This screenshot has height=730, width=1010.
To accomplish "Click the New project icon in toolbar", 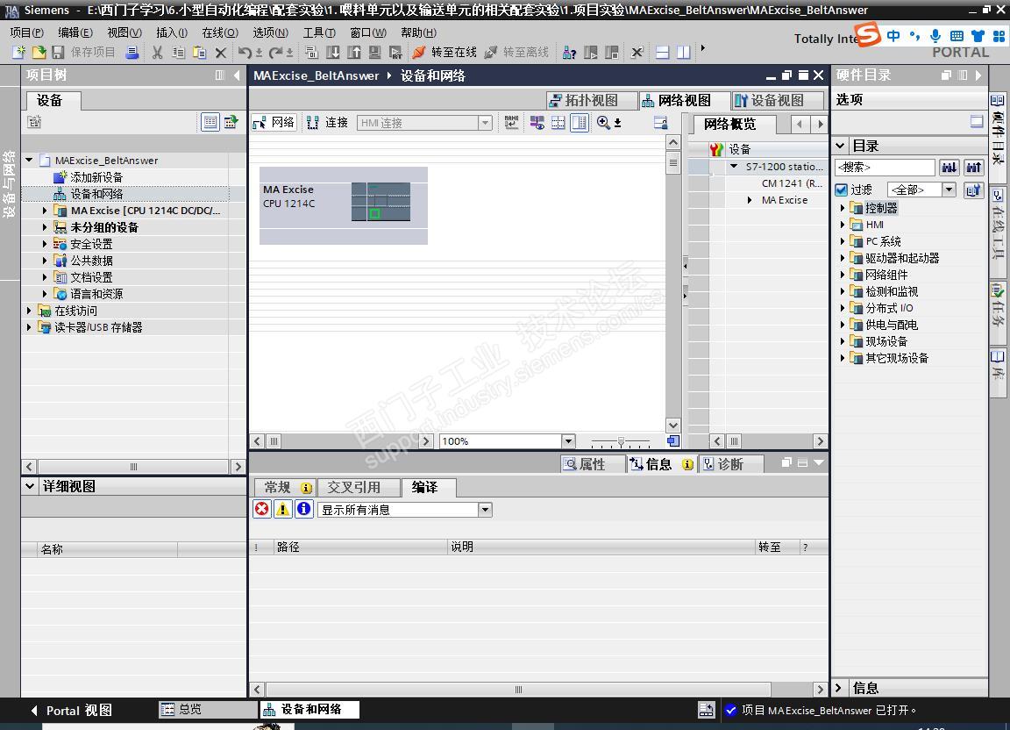I will 18,53.
